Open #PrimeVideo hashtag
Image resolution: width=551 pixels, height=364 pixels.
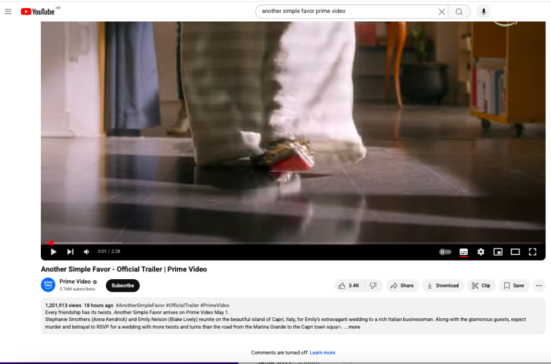[215, 305]
